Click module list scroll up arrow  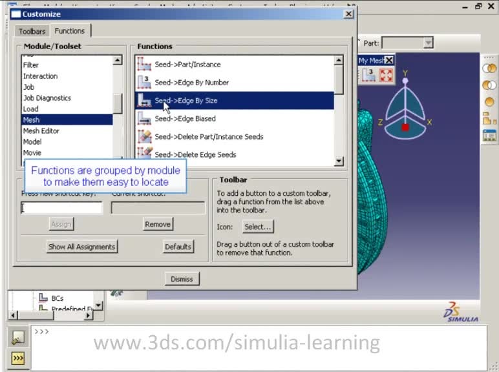[x=118, y=60]
